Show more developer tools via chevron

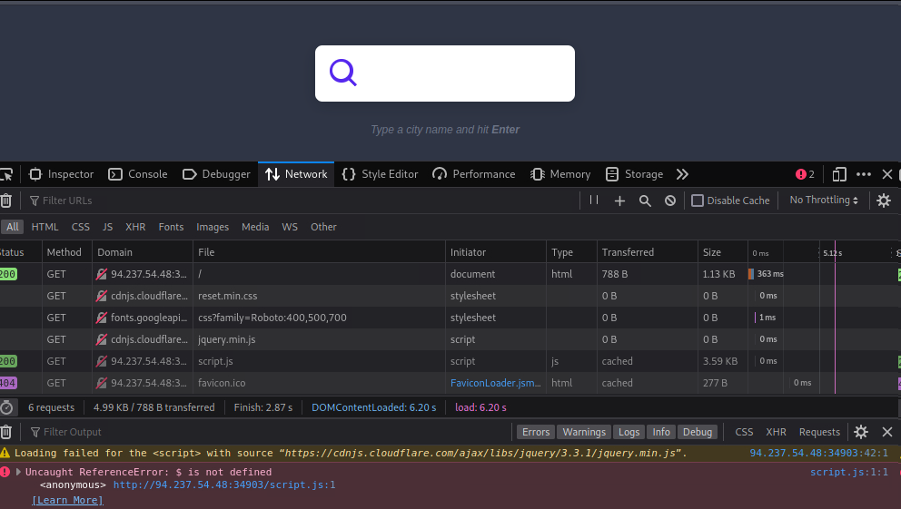point(682,174)
